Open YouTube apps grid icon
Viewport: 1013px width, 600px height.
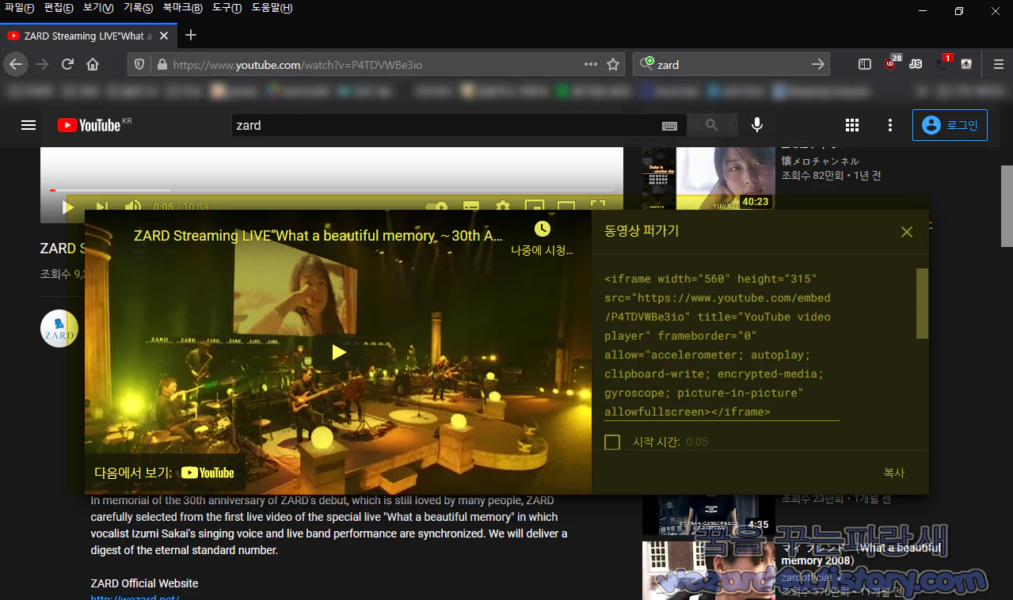pyautogui.click(x=852, y=125)
